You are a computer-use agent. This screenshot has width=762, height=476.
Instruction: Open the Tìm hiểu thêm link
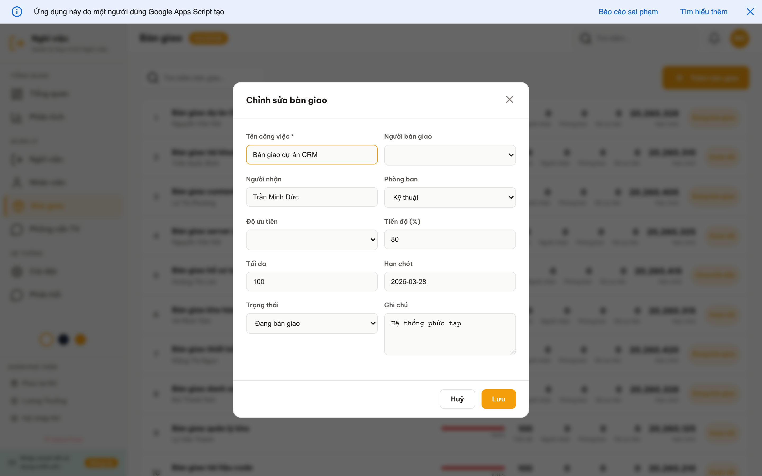[x=704, y=11]
